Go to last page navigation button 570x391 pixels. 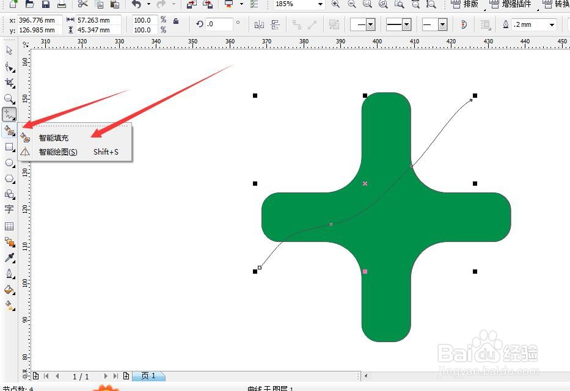point(115,376)
